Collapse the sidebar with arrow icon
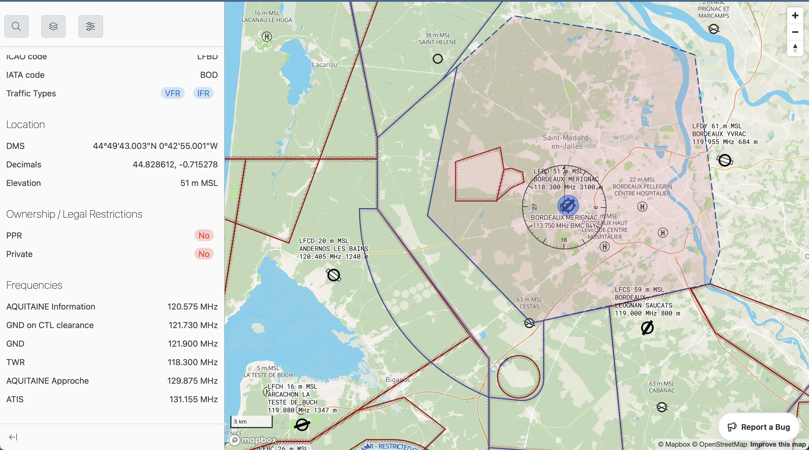 click(x=13, y=437)
